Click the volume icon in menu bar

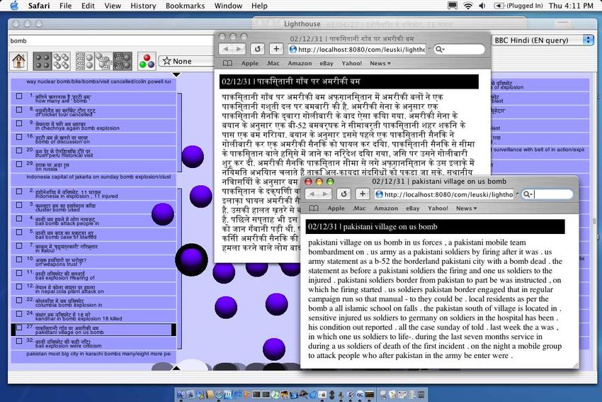pos(482,6)
